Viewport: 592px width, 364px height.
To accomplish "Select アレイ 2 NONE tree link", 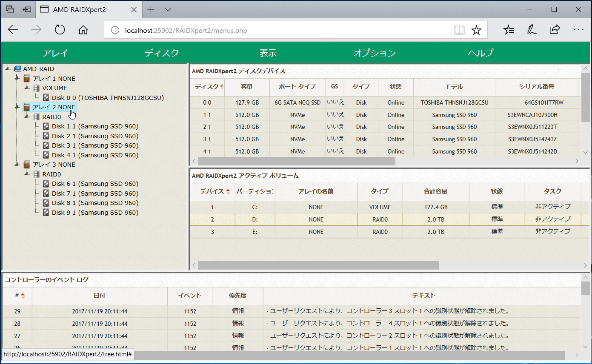I will click(54, 107).
